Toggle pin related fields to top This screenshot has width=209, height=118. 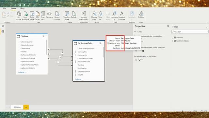tap(141, 60)
